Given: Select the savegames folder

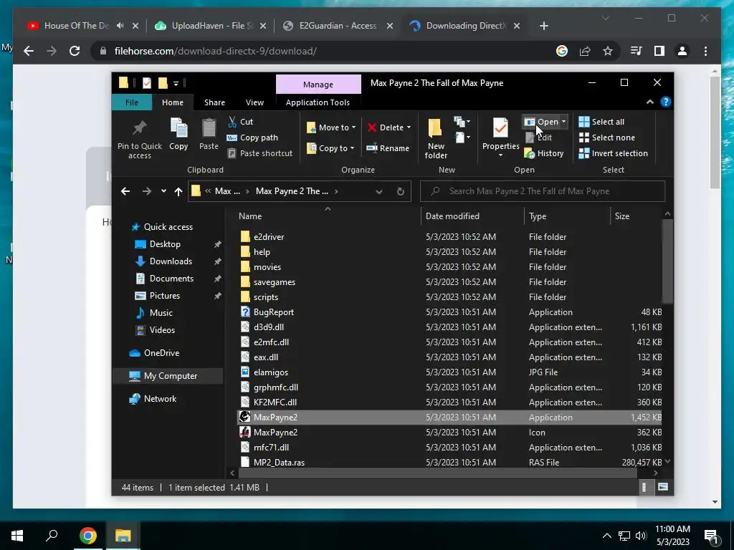Looking at the screenshot, I should coord(274,282).
